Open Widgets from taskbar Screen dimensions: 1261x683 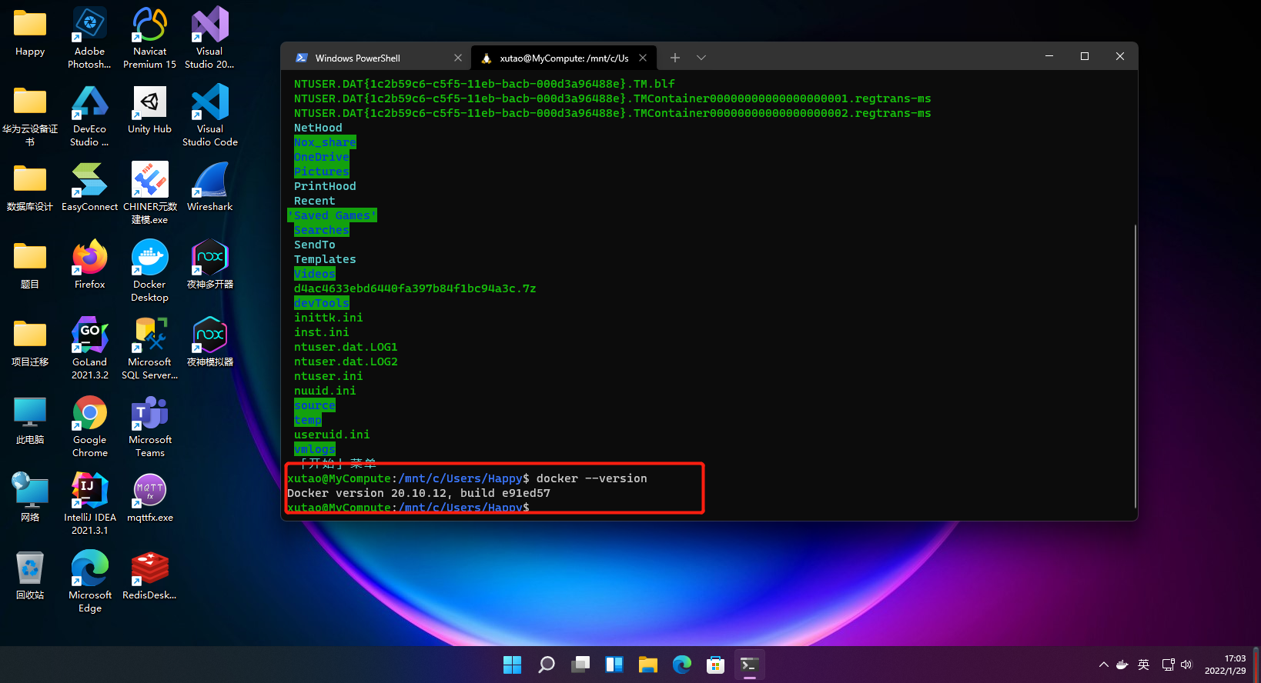614,665
